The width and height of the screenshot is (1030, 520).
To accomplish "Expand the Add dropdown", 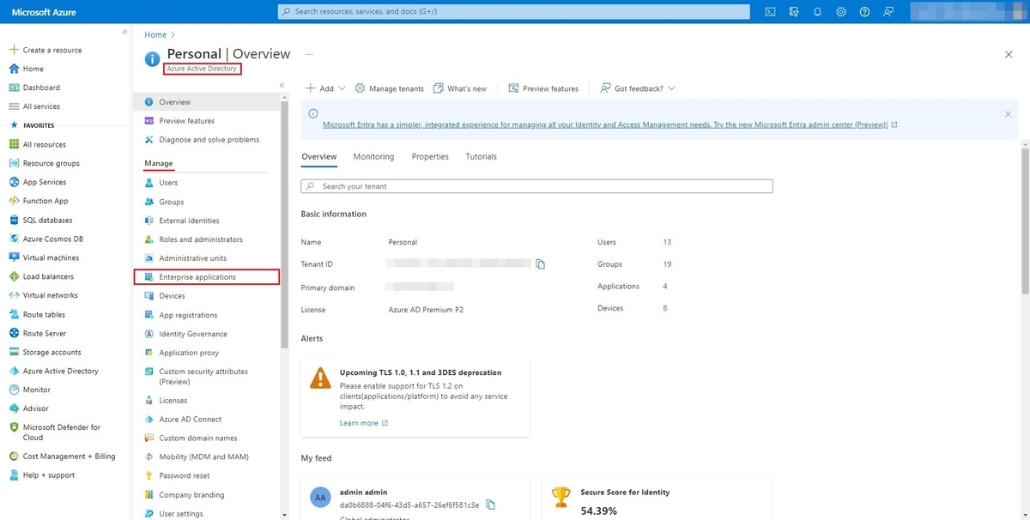I will point(325,88).
